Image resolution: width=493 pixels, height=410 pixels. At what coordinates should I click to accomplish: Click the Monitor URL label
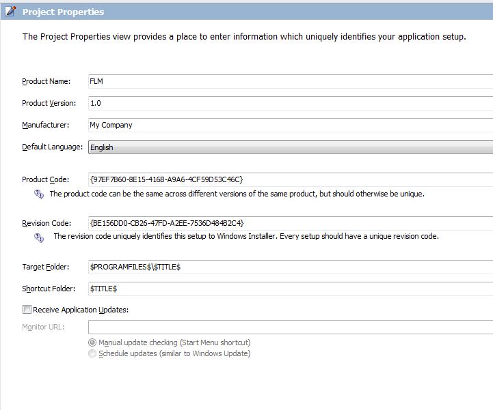click(43, 327)
